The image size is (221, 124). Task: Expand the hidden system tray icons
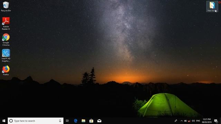point(182,121)
